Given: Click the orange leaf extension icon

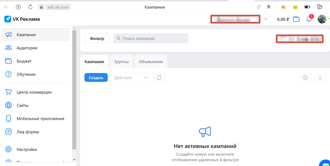Looking at the screenshot, I should [283, 7].
